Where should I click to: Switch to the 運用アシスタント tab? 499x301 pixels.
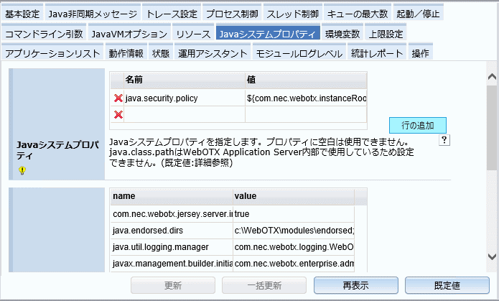[213, 53]
